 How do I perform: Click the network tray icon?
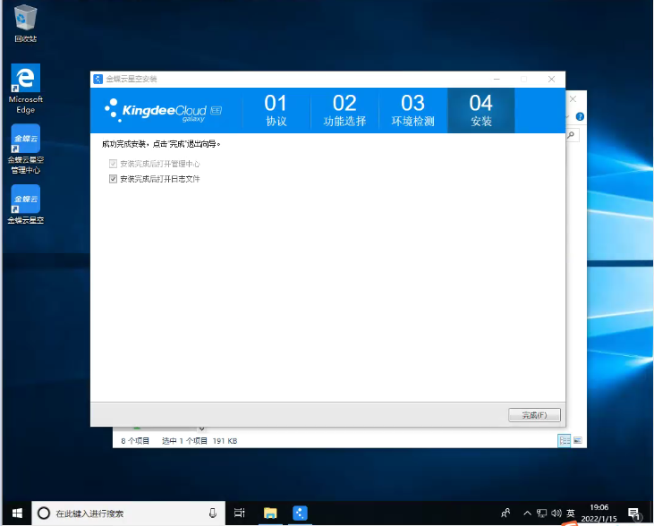pos(542,513)
